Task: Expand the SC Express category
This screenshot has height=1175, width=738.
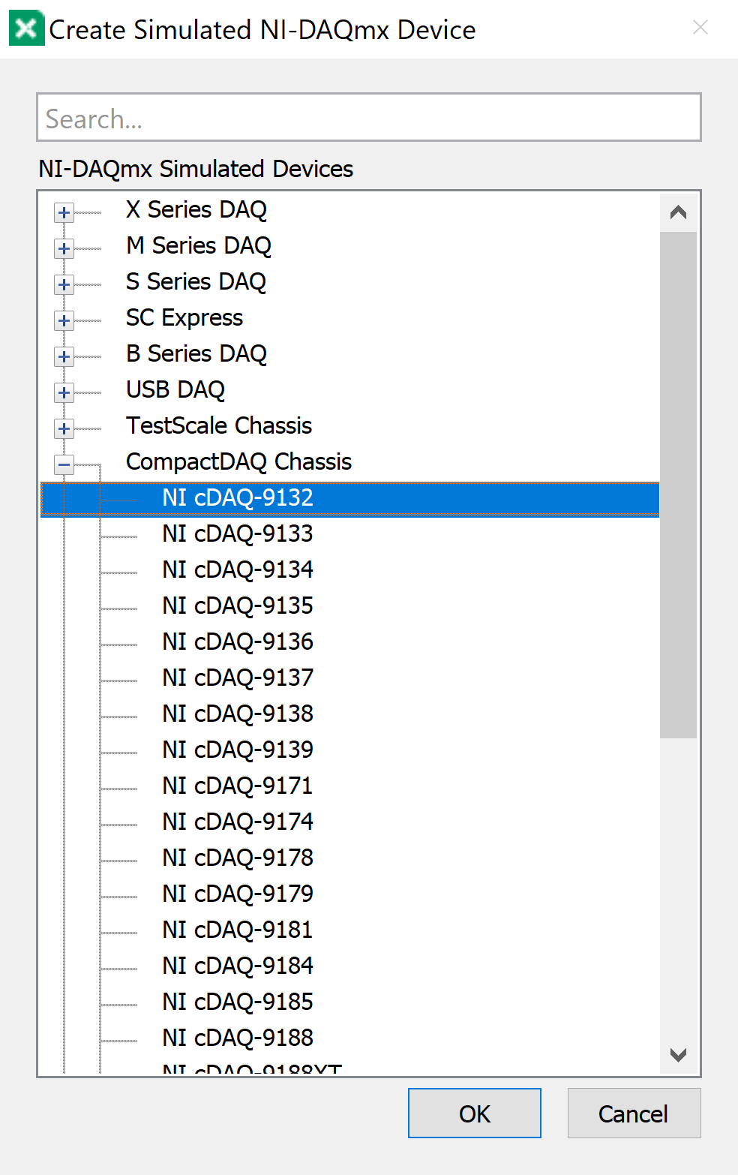Action: [64, 320]
